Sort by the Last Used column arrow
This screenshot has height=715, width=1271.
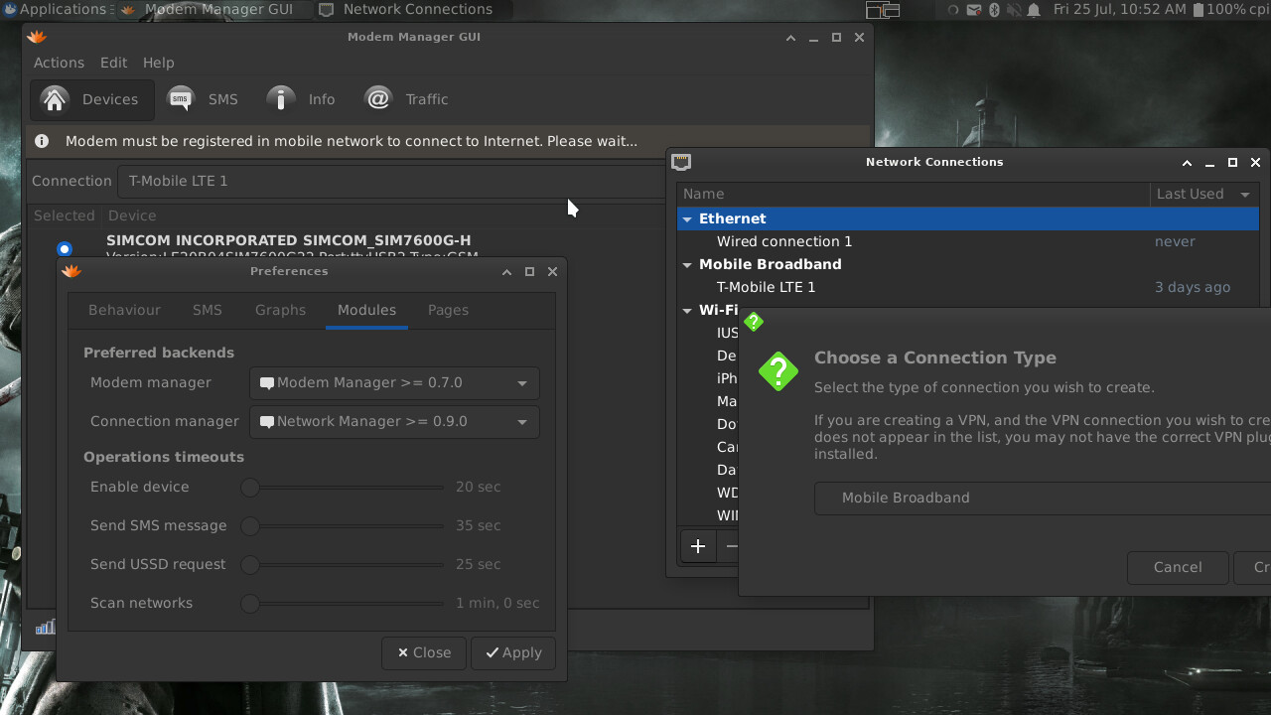1245,195
